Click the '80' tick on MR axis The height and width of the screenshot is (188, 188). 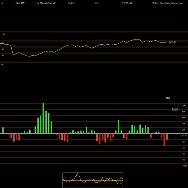pyautogui.click(x=183, y=112)
